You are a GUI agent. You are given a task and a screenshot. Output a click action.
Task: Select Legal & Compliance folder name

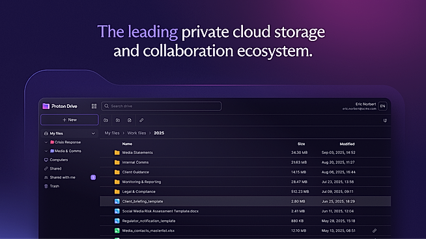point(139,192)
